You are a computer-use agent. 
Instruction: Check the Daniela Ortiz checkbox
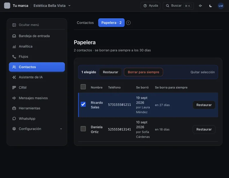pos(83,129)
